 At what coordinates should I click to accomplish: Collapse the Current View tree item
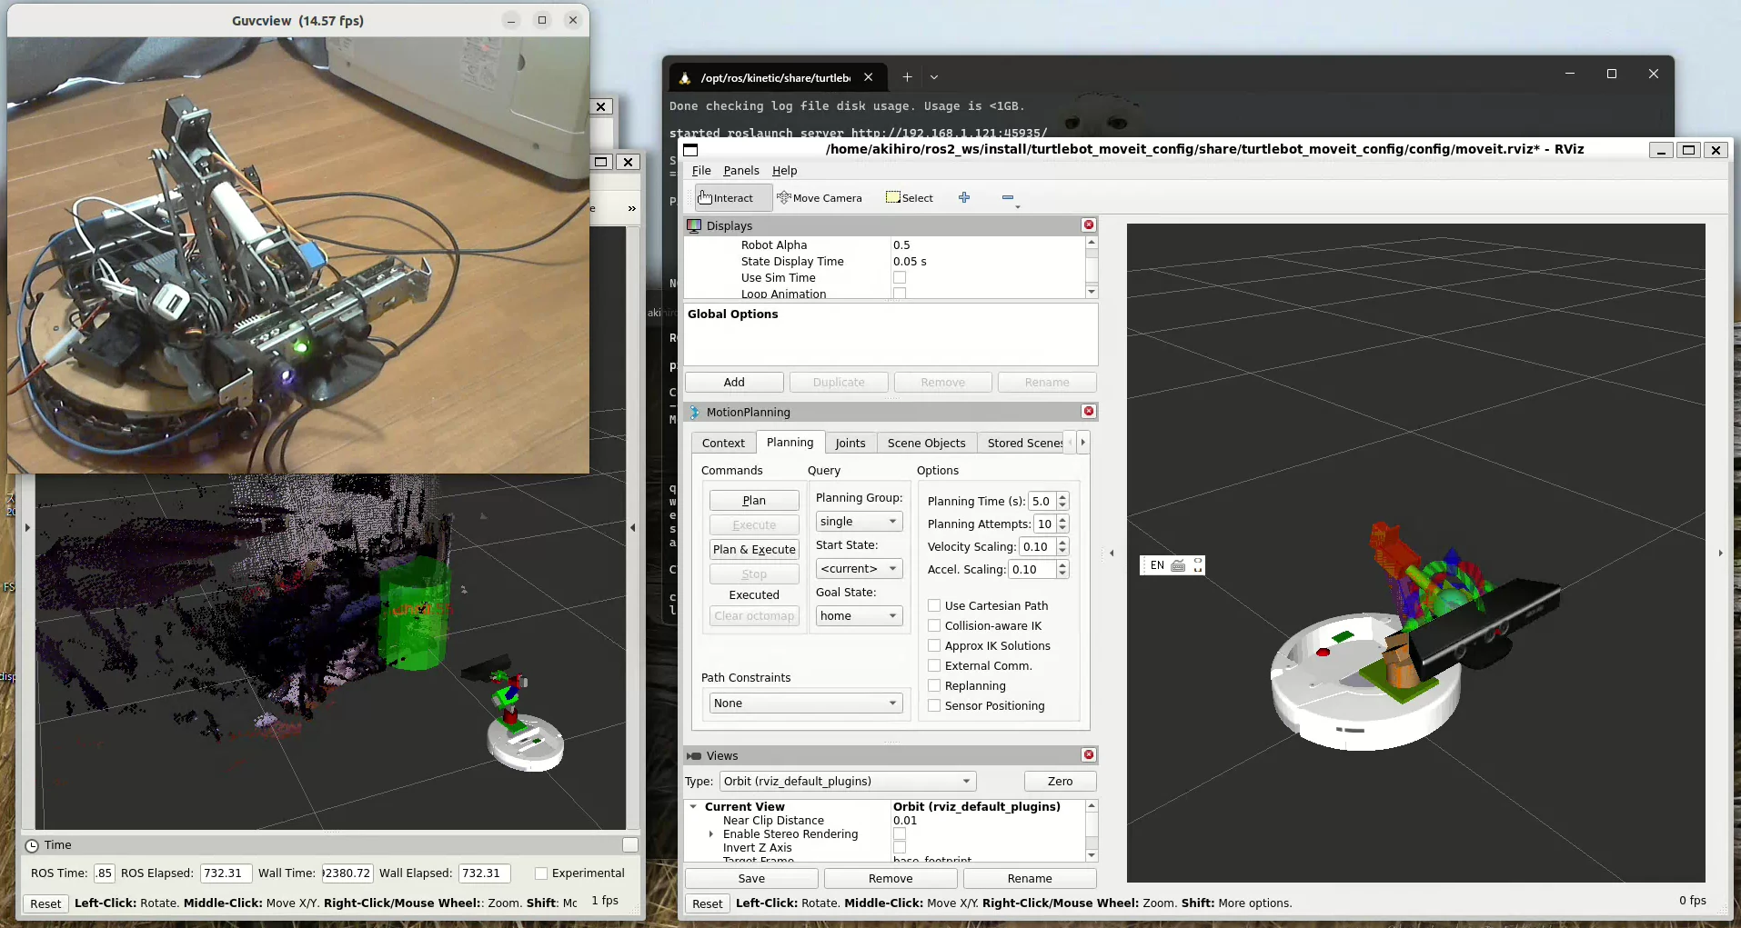(693, 807)
